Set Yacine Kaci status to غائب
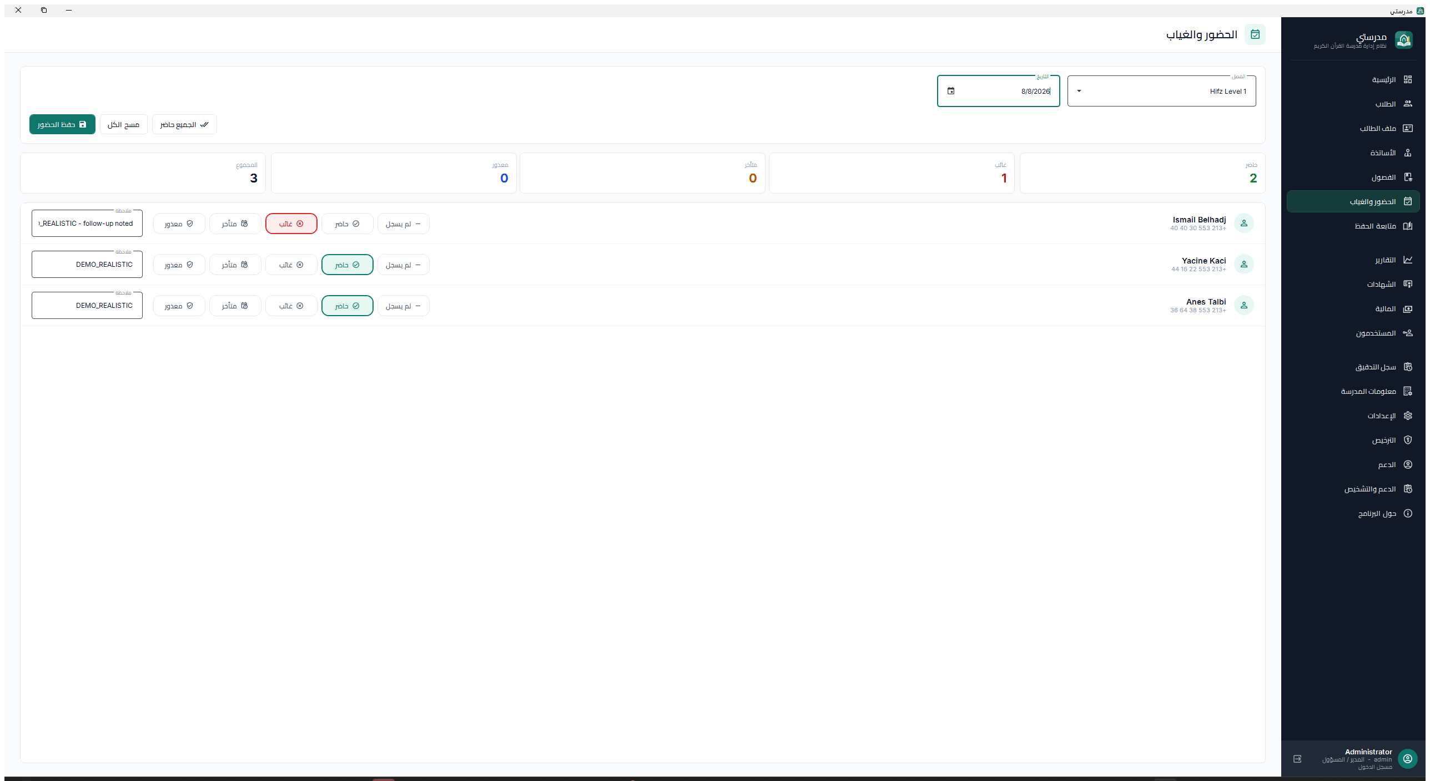Viewport: 1430px width, 781px height. tap(291, 265)
